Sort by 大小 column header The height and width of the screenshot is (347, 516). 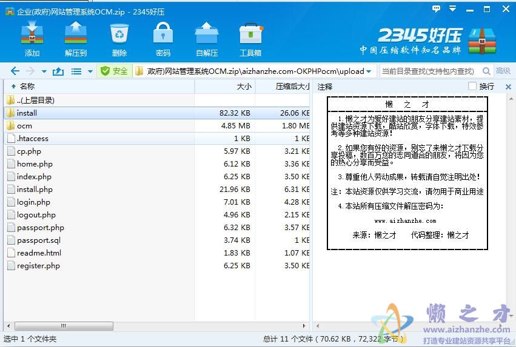tap(225, 87)
